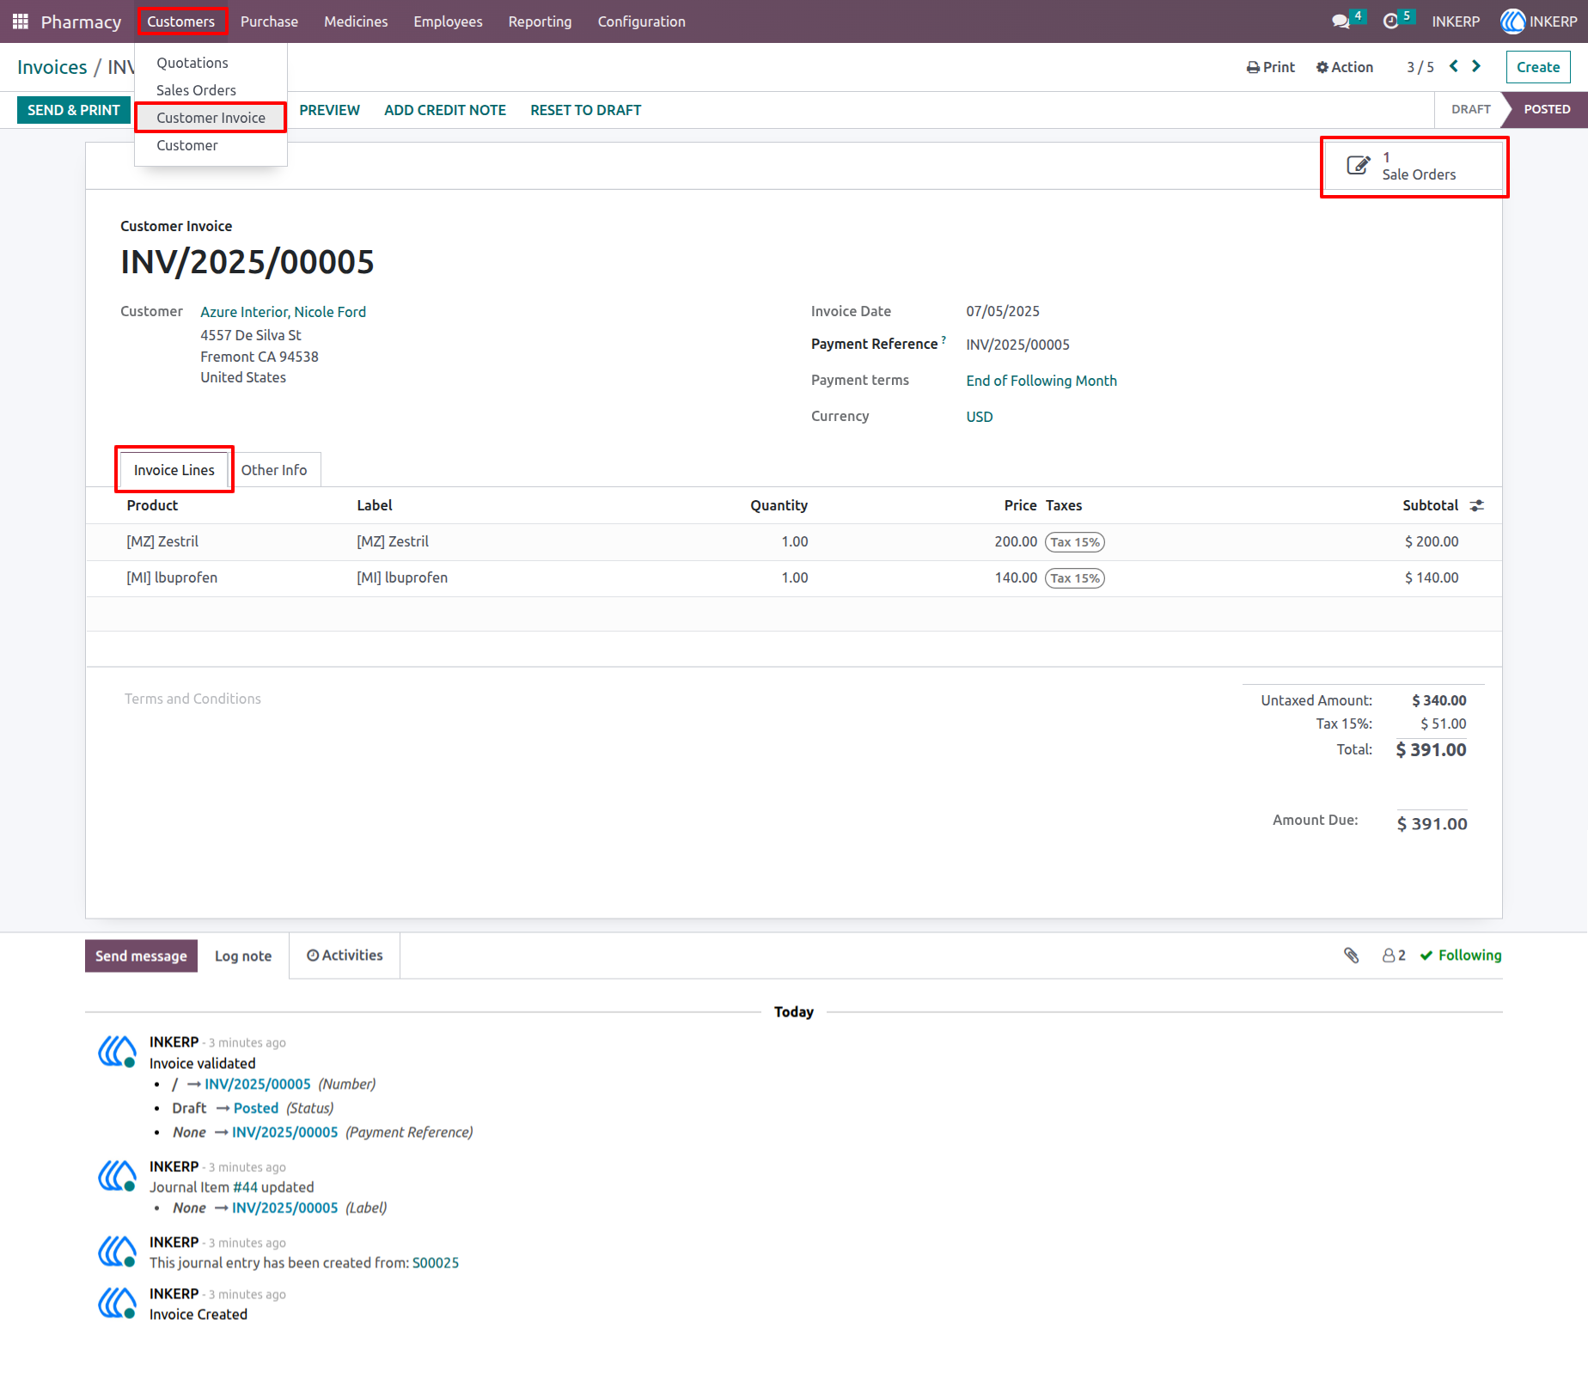Click avatar of Invoice Created message
1588x1386 pixels.
click(117, 1303)
